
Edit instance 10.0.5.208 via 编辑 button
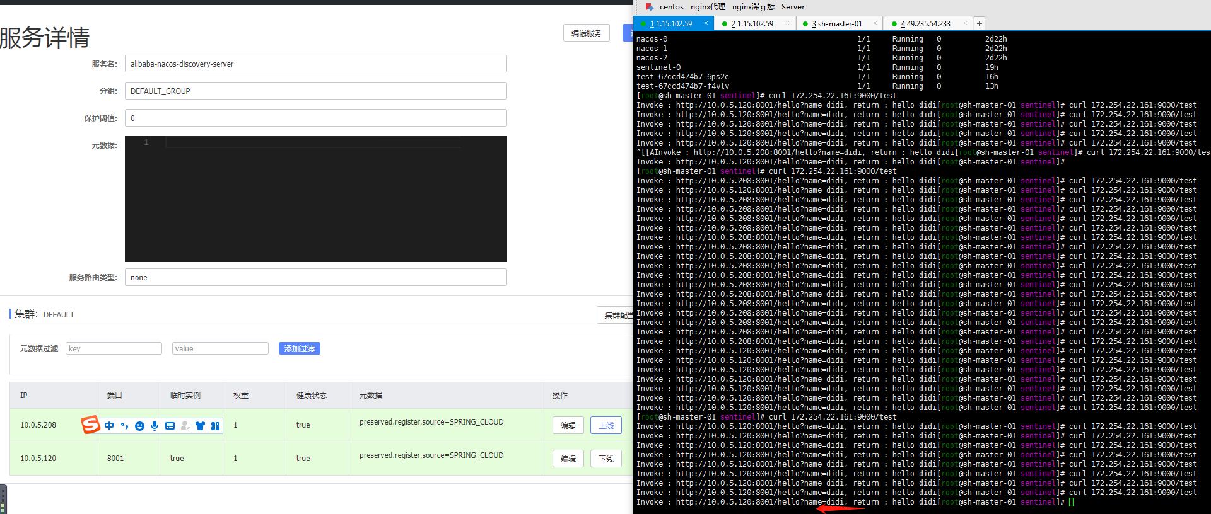(568, 425)
